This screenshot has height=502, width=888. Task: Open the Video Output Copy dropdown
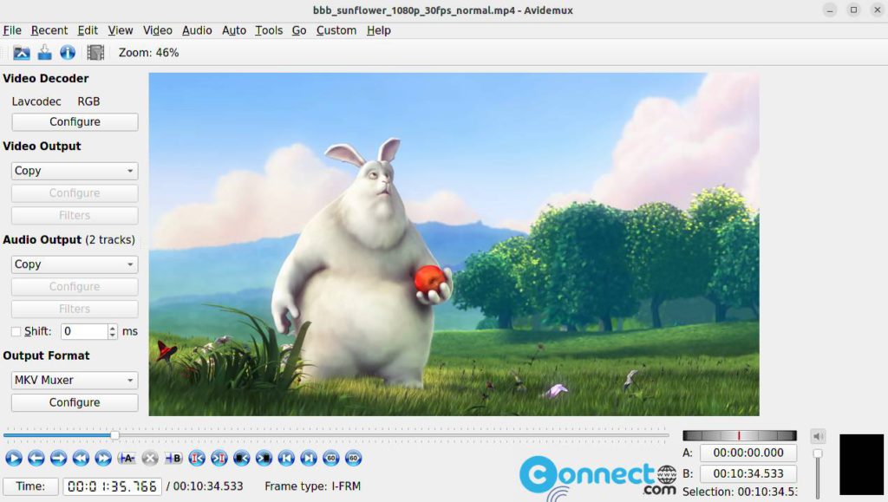point(74,170)
